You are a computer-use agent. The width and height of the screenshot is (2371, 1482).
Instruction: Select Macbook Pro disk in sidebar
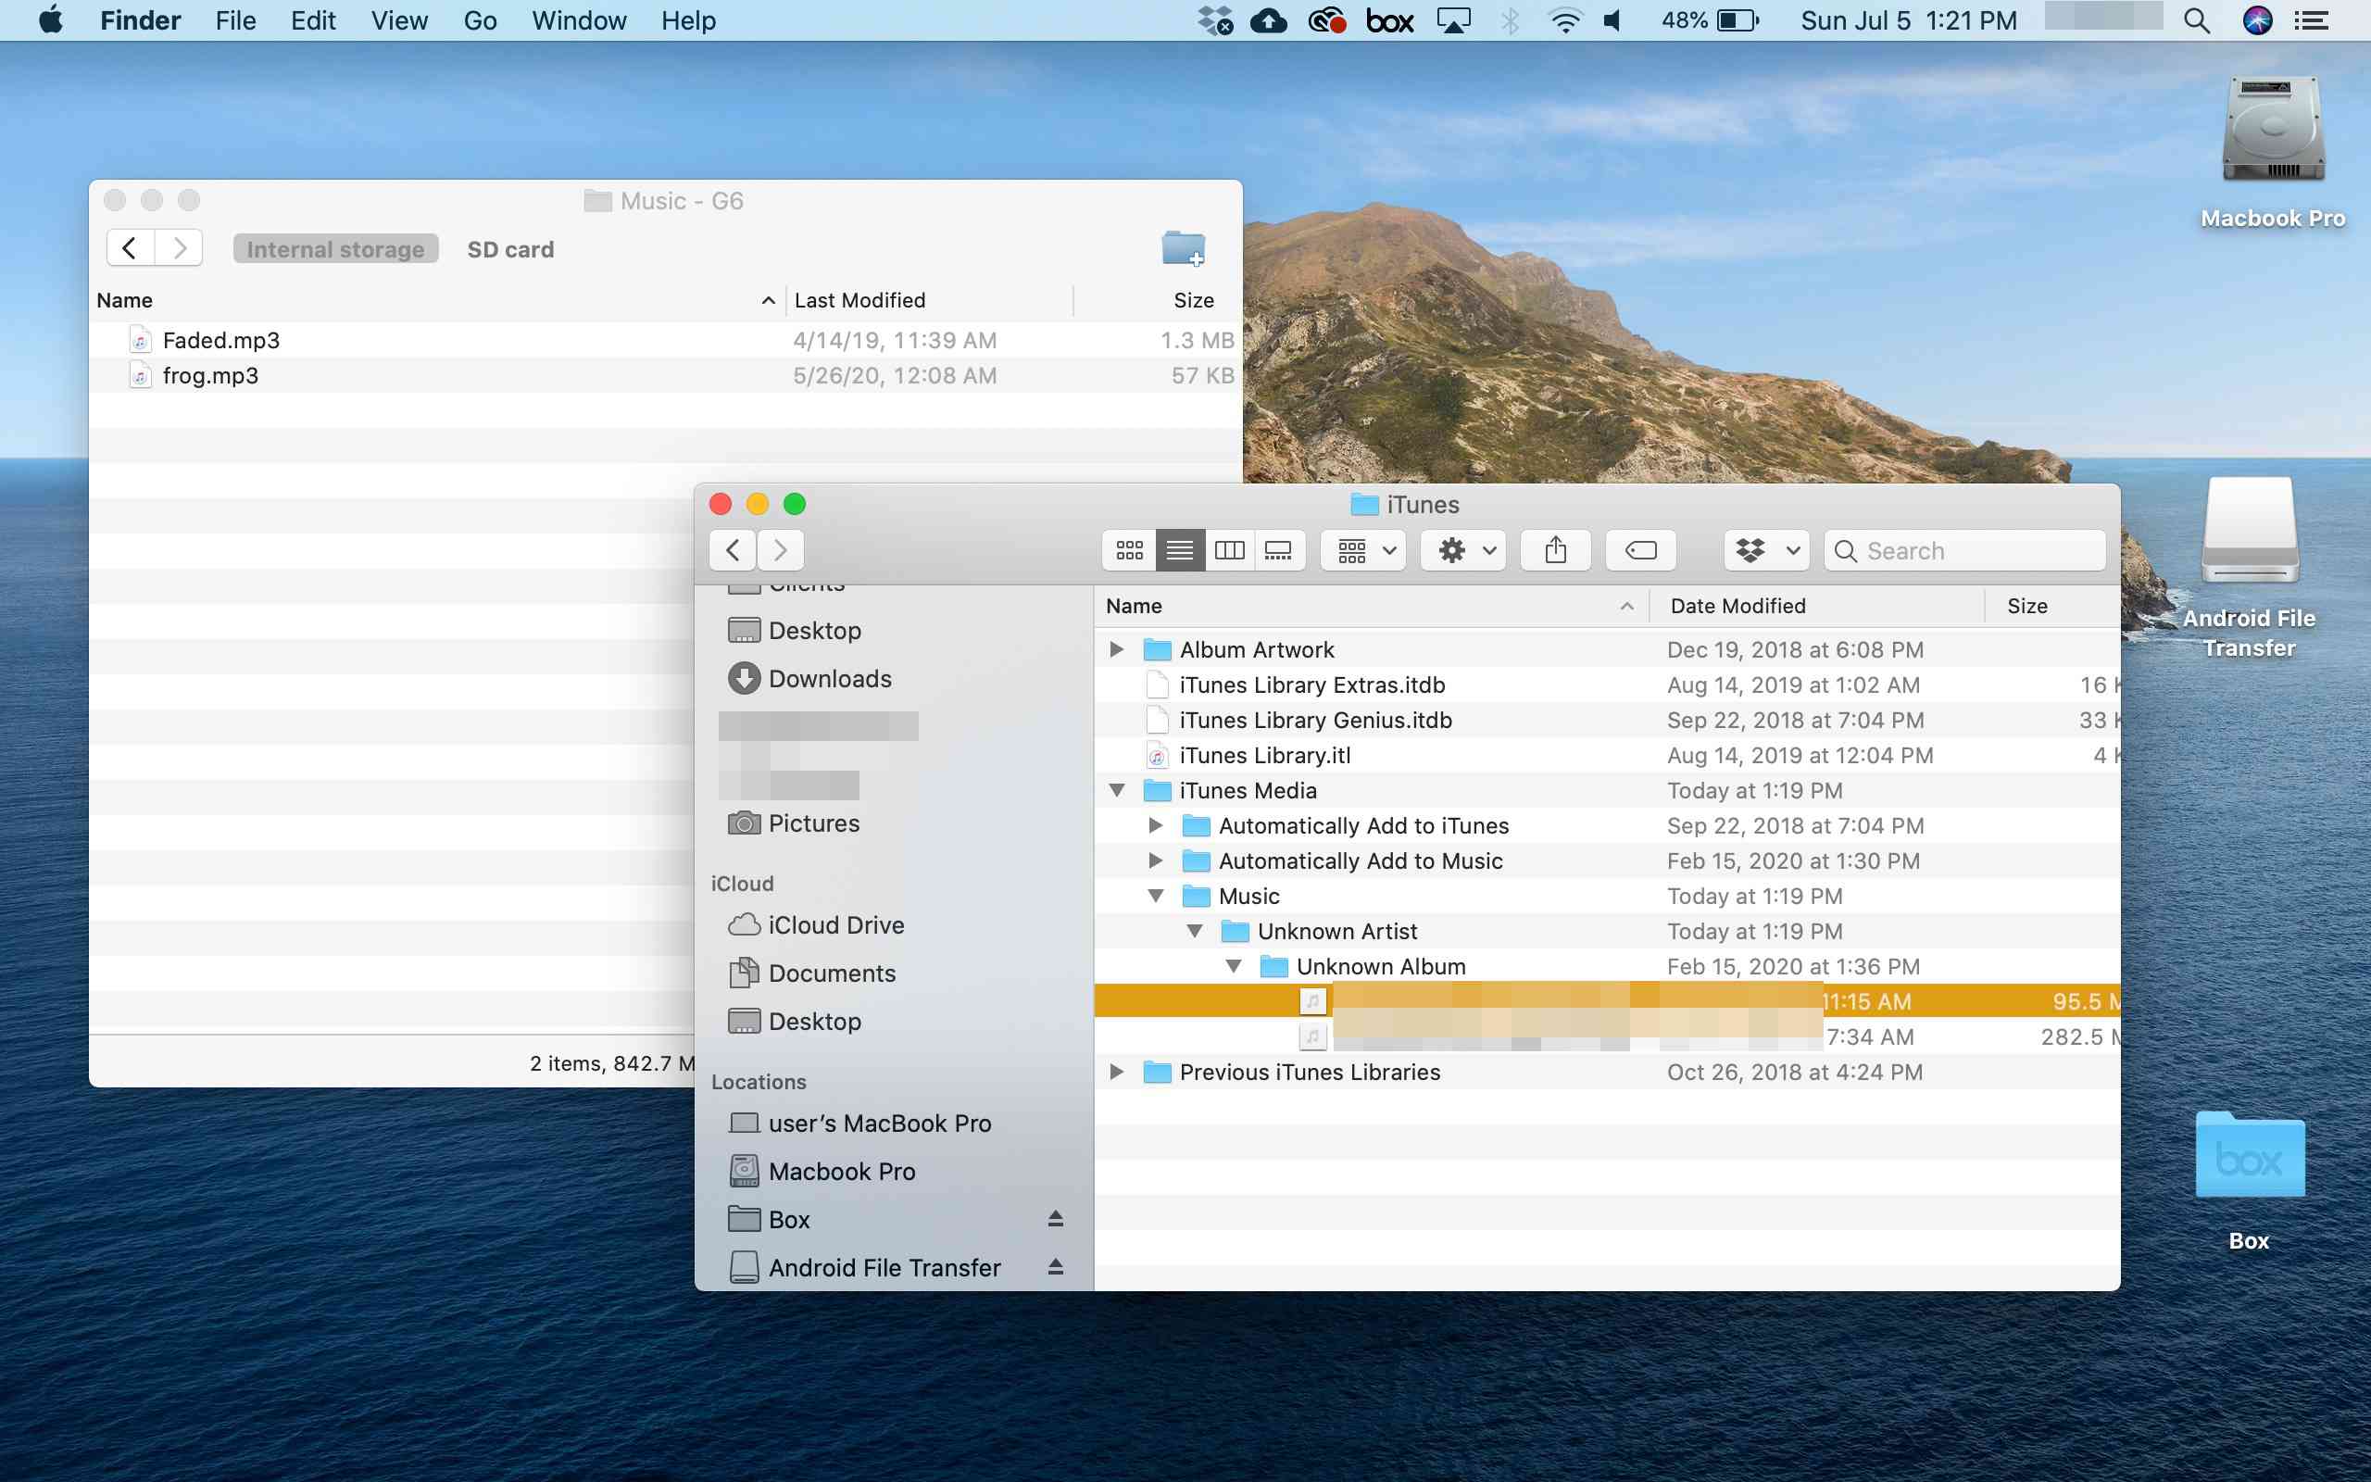(822, 1172)
